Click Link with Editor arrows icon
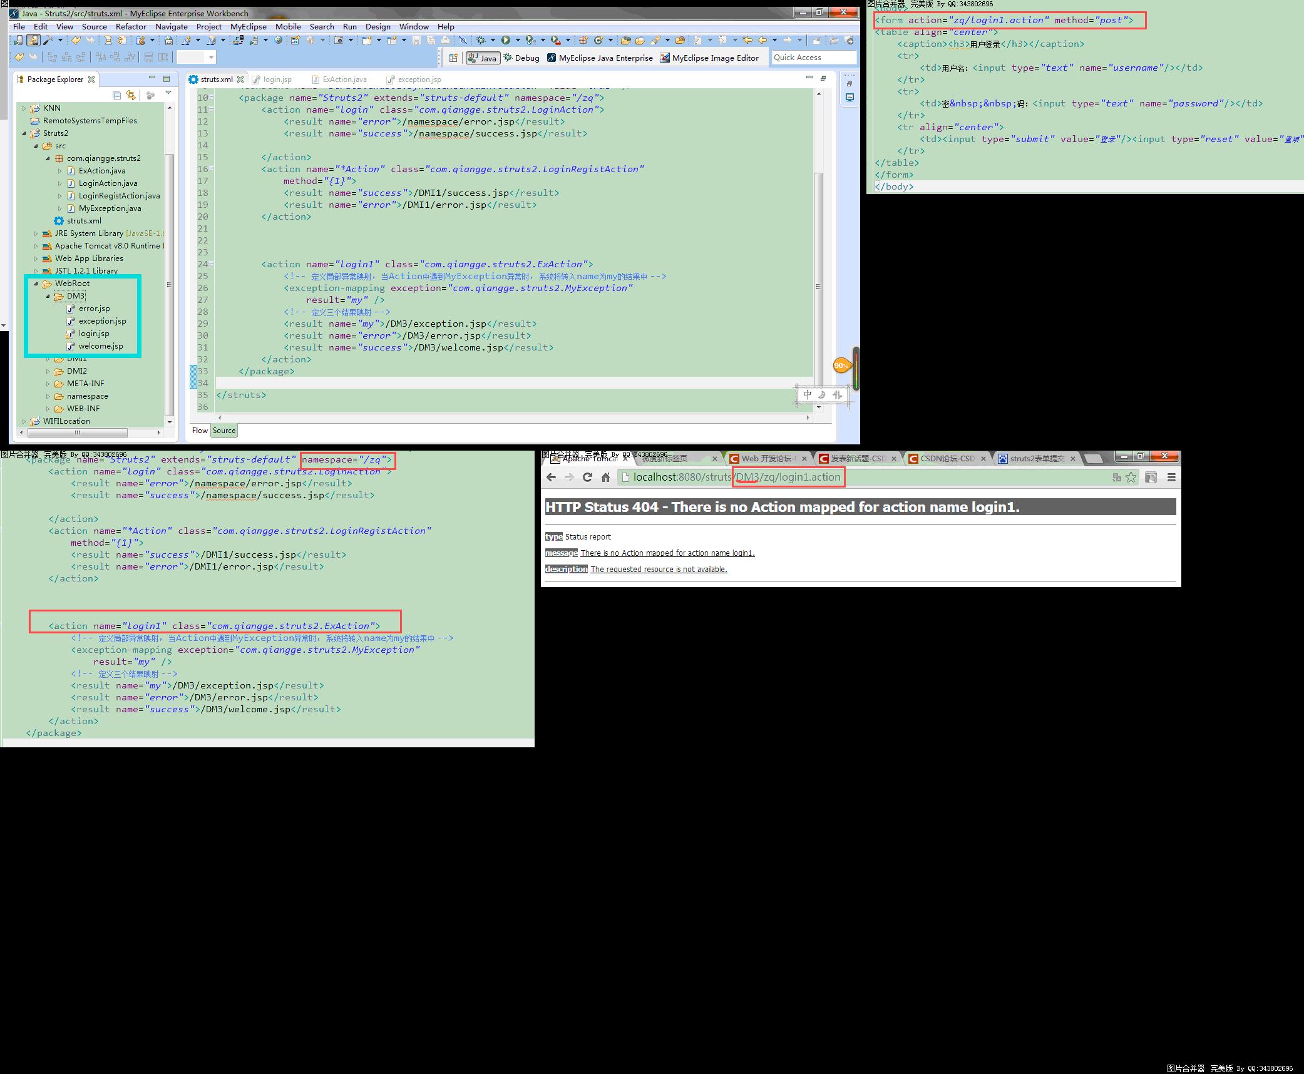The width and height of the screenshot is (1304, 1074). click(x=130, y=95)
